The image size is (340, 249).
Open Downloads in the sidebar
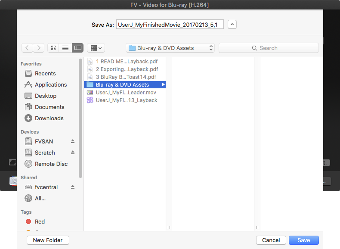(x=49, y=118)
